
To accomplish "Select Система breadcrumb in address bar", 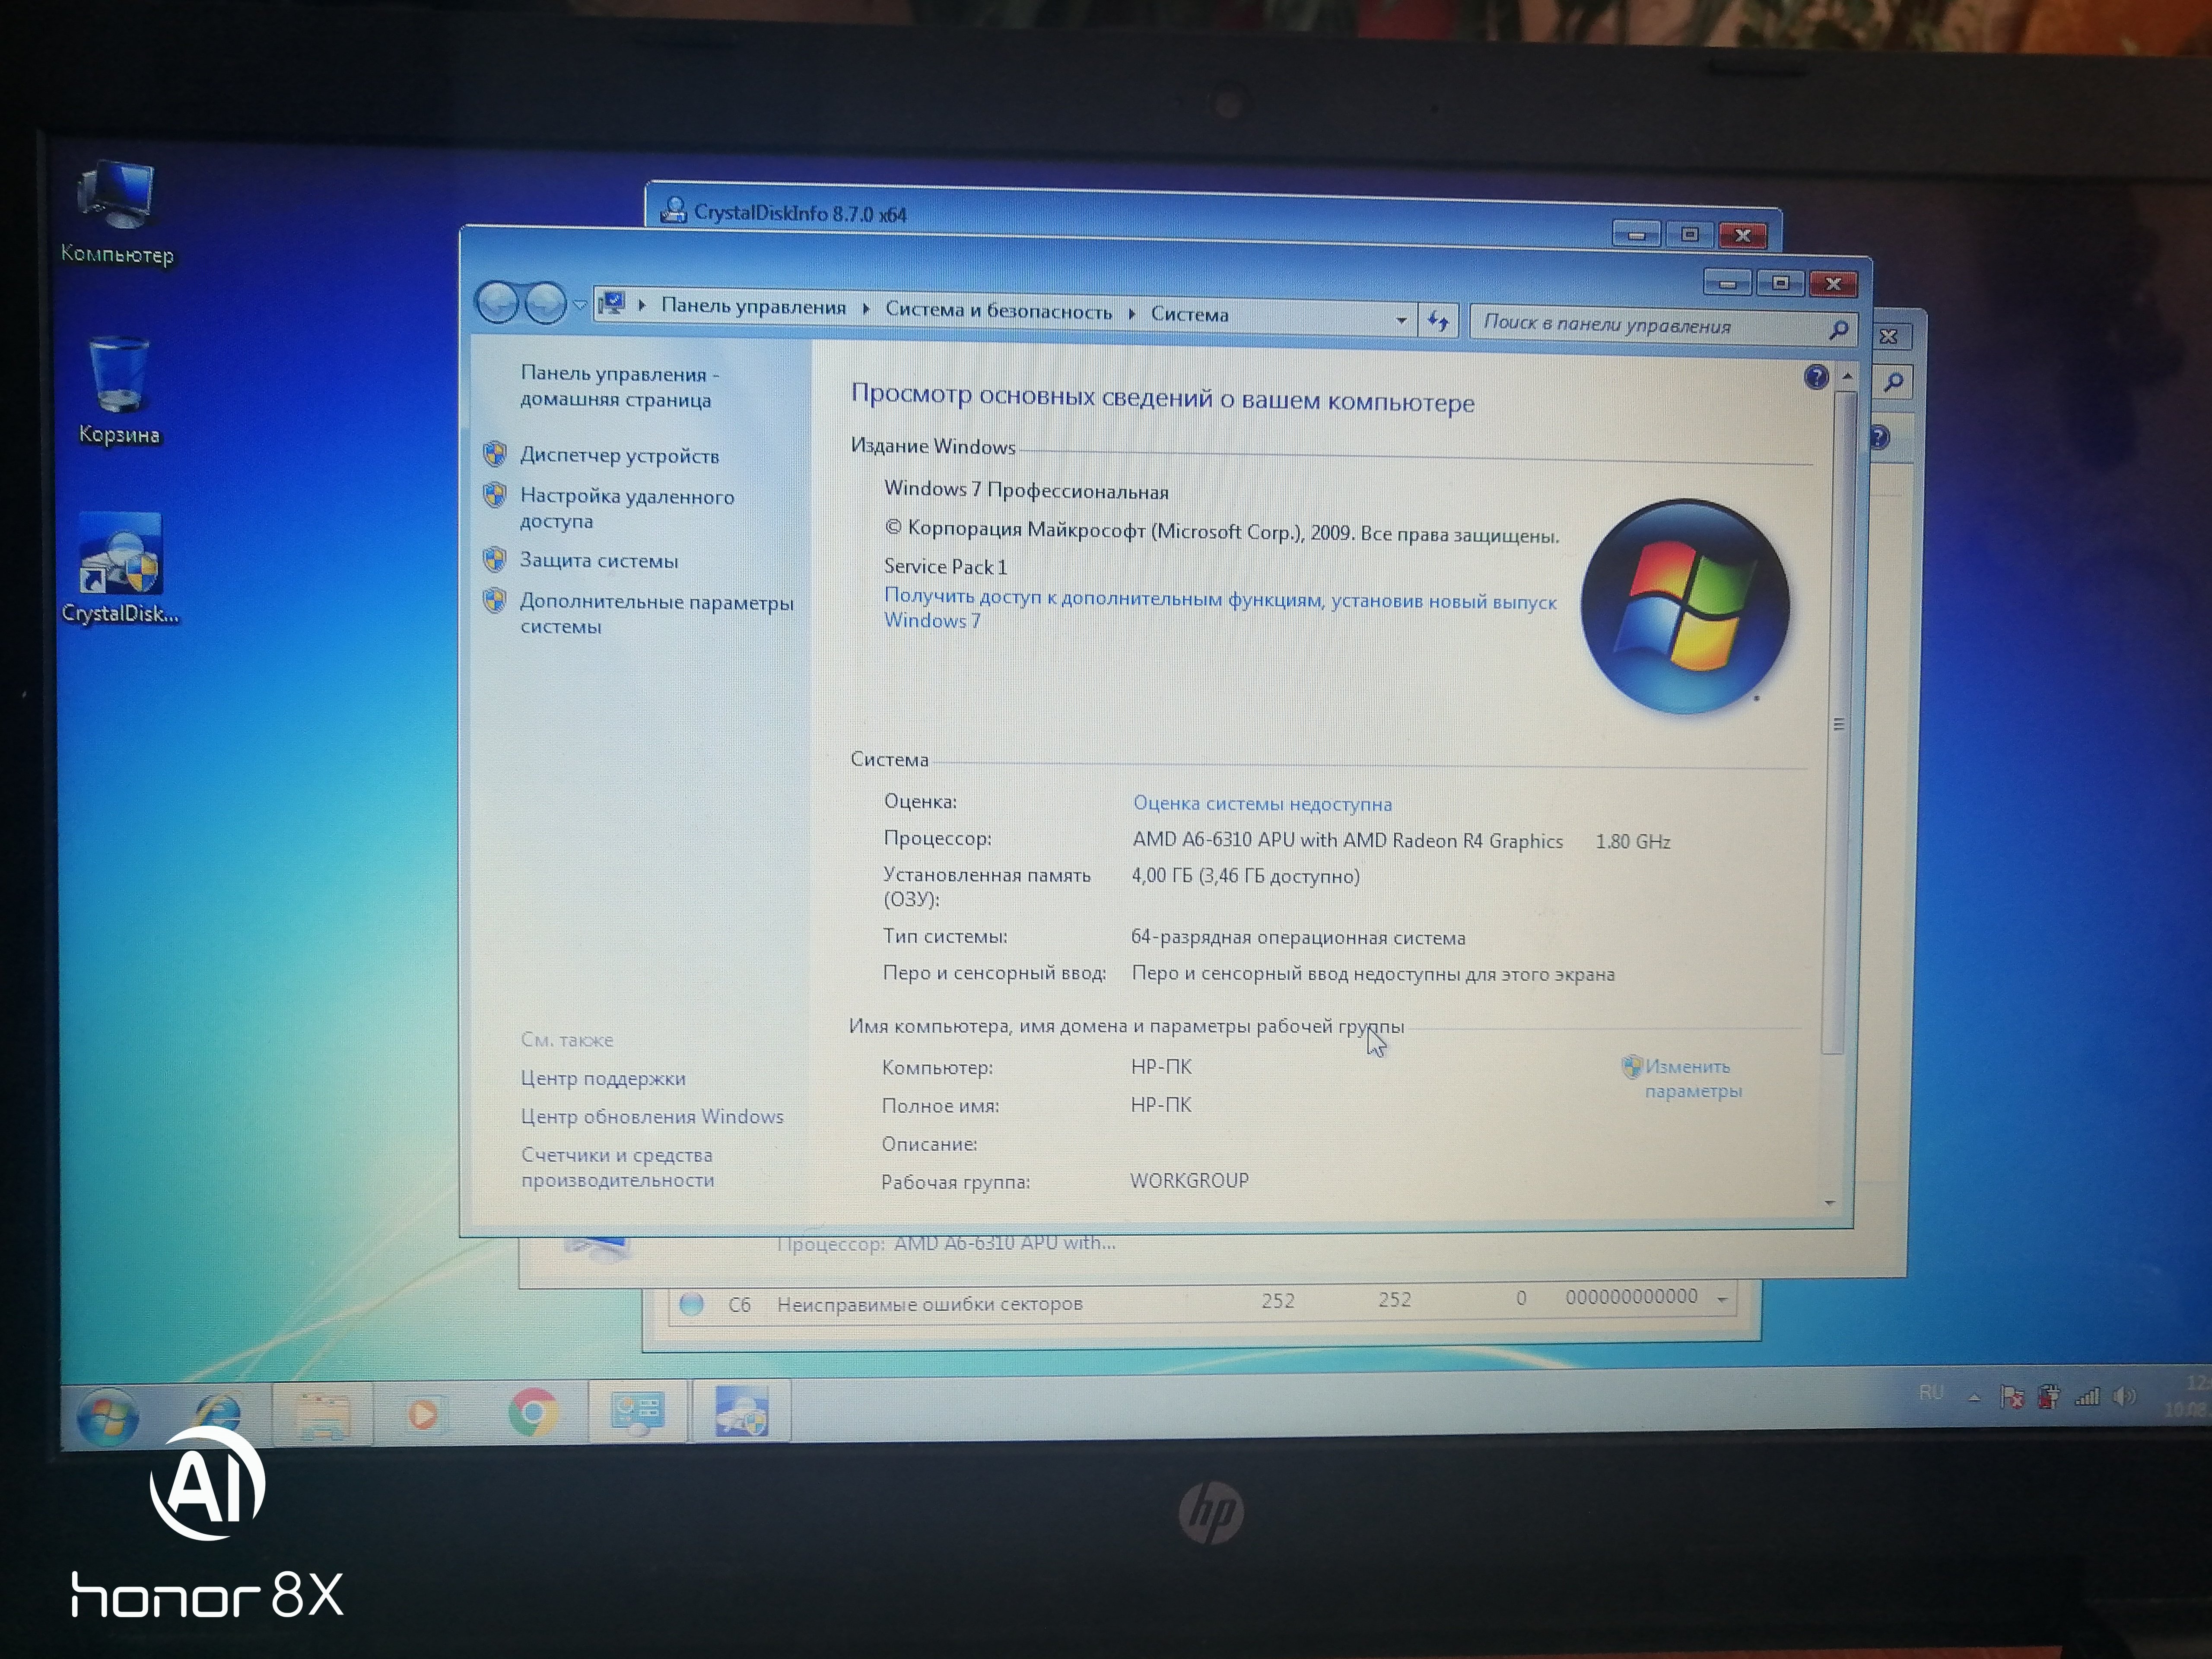I will pos(1189,314).
